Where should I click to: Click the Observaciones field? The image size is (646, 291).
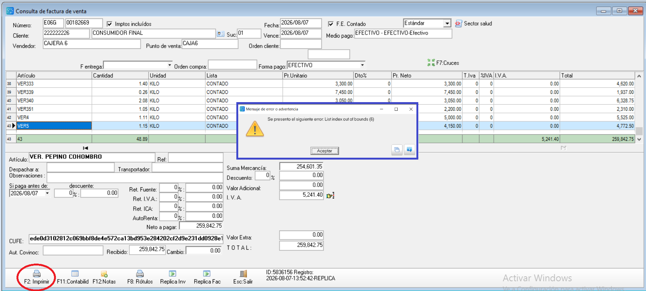[135, 177]
